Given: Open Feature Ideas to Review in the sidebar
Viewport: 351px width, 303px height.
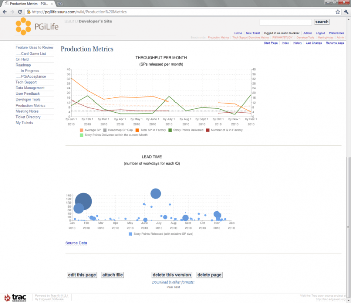Looking at the screenshot, I should point(34,47).
